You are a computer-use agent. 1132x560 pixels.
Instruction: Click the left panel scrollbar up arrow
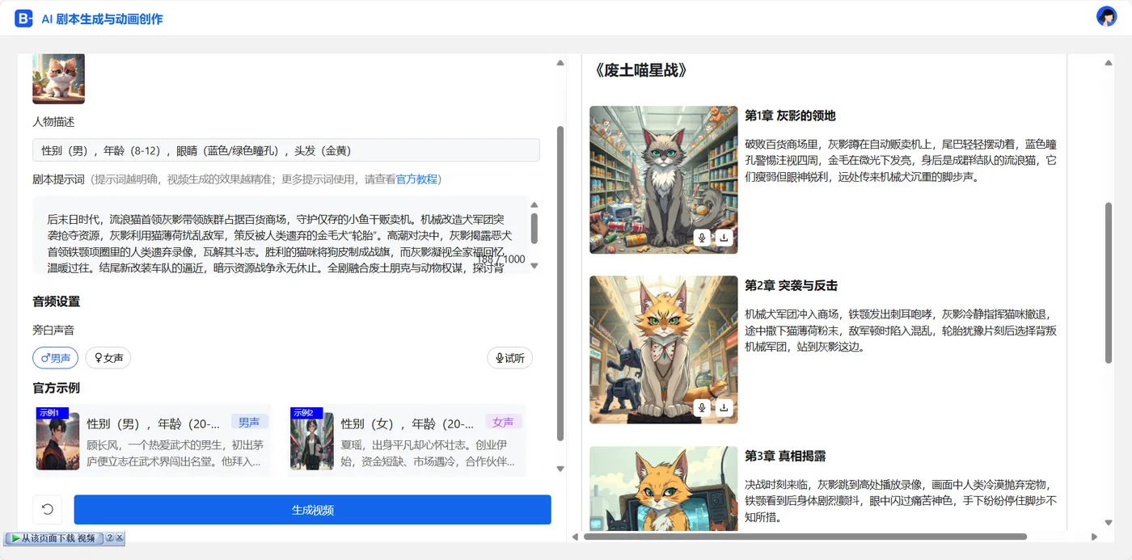point(560,63)
